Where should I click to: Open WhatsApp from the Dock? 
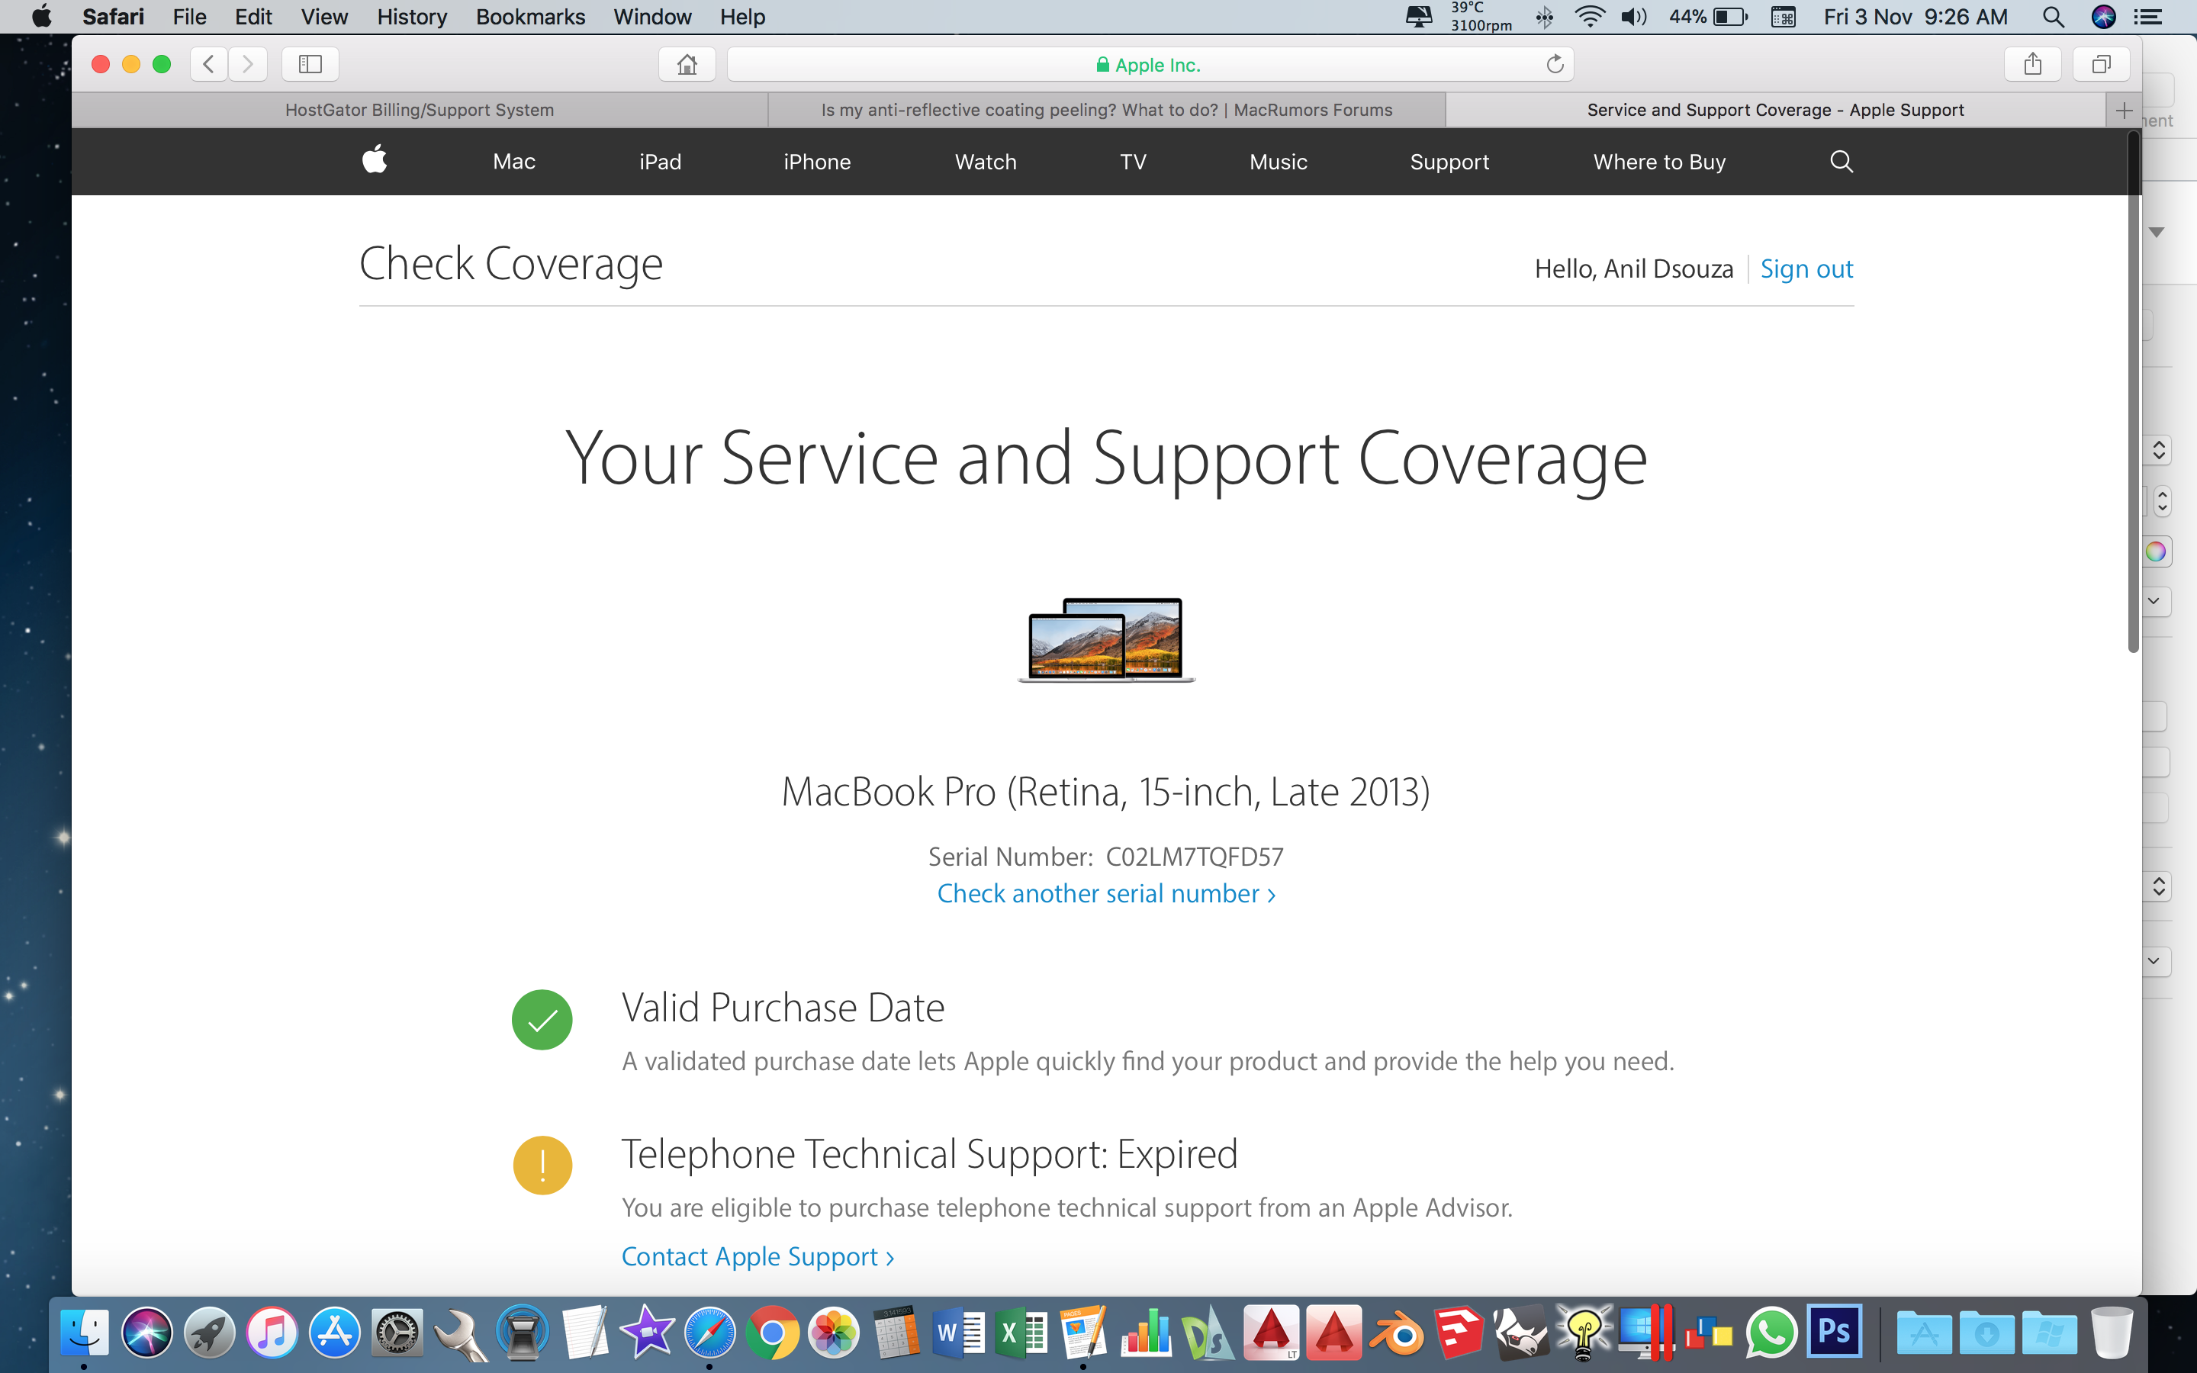click(1771, 1333)
